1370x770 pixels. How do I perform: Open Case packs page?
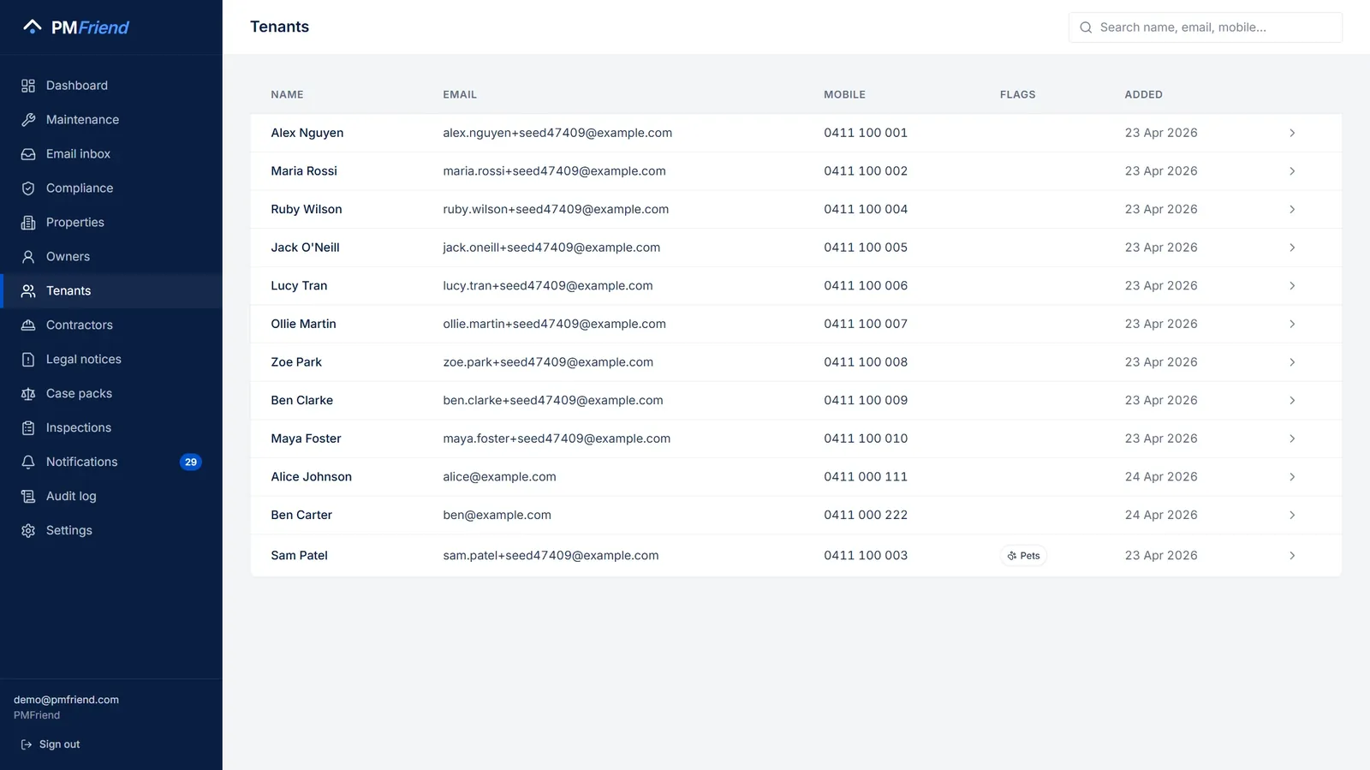[x=111, y=394]
